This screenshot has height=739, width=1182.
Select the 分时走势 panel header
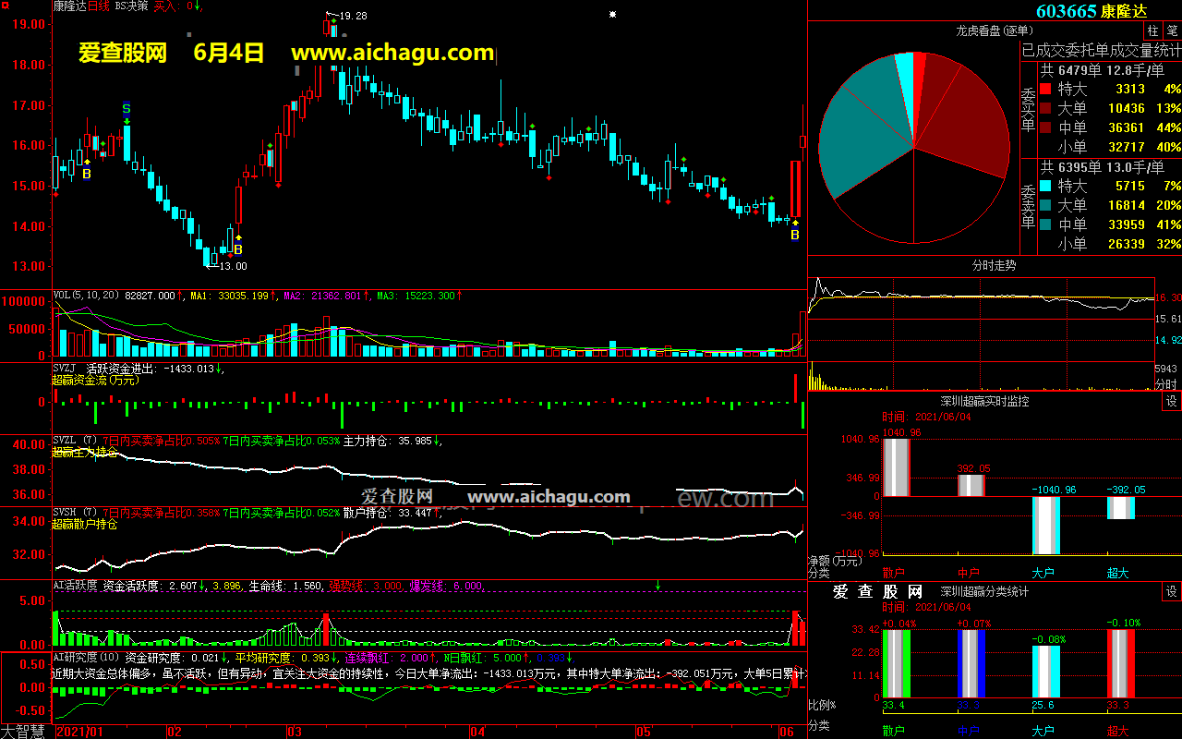coord(994,265)
